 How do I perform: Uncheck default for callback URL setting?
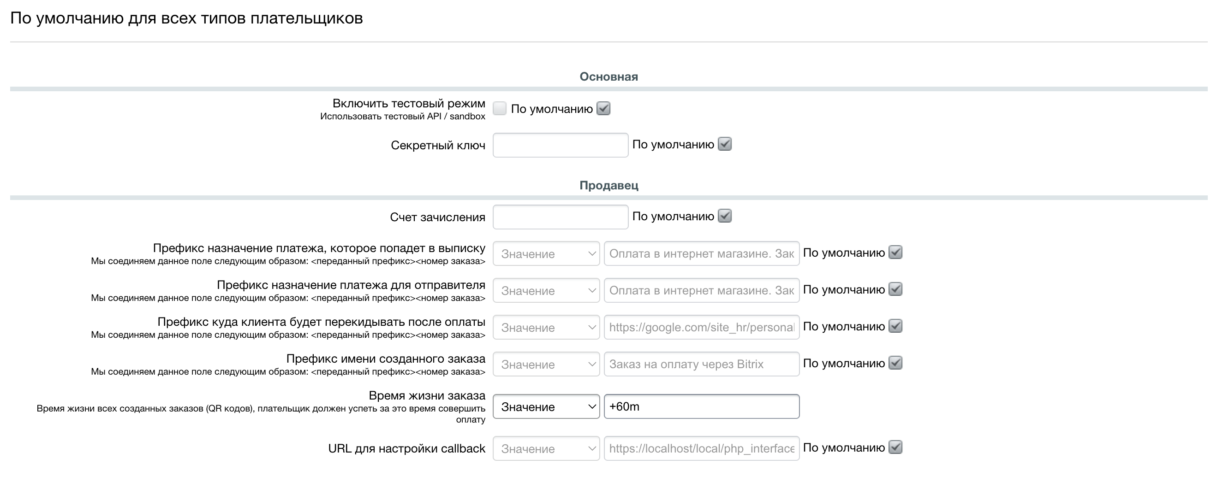[895, 447]
